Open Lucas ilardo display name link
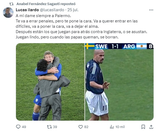This screenshot has height=131, width=157. (27, 10)
